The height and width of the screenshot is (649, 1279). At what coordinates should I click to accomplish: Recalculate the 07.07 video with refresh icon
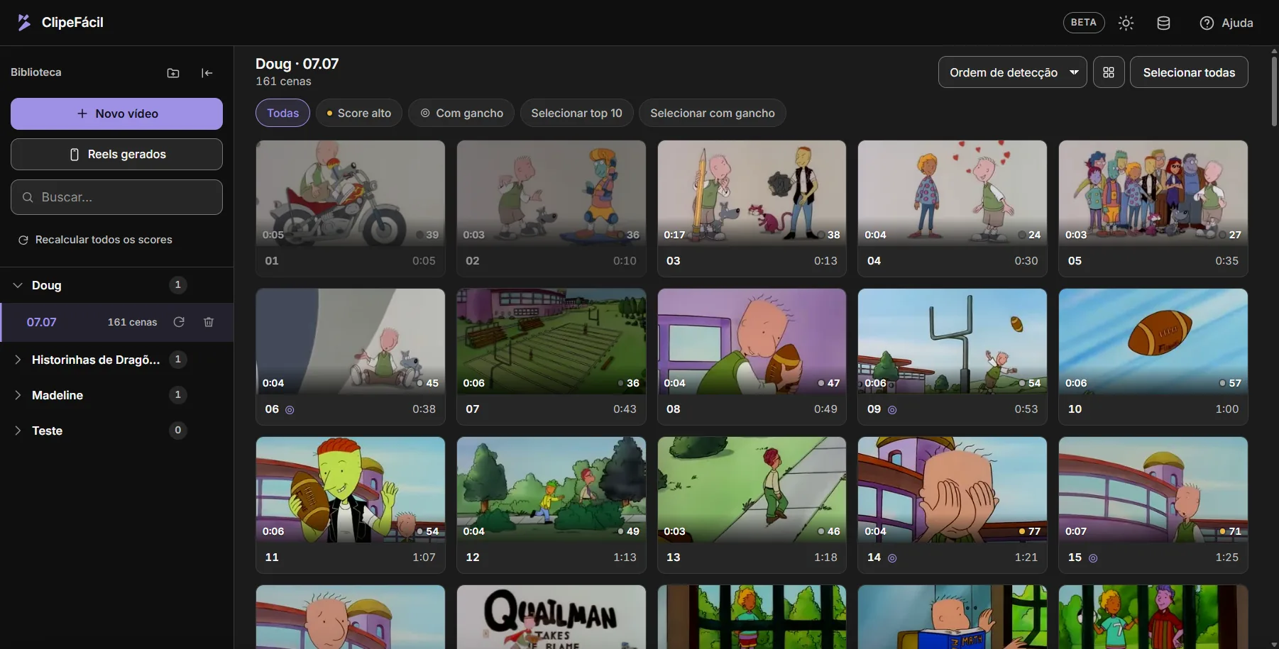tap(179, 322)
